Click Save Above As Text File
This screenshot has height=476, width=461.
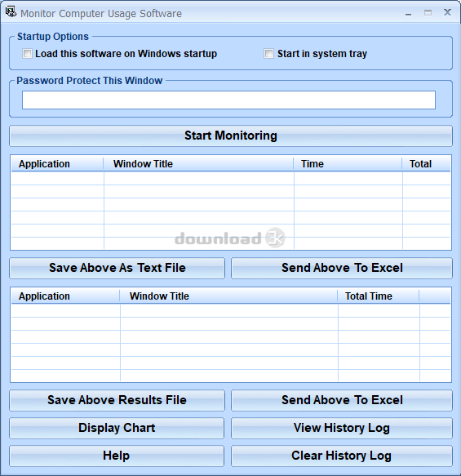coord(117,268)
